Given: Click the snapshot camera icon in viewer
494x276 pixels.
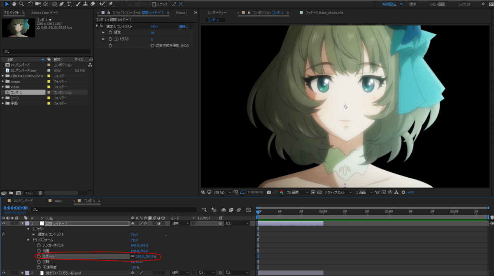Looking at the screenshot, I should [268, 192].
